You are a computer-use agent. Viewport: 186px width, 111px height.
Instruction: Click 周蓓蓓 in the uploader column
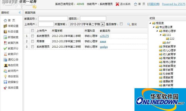(x=40, y=41)
